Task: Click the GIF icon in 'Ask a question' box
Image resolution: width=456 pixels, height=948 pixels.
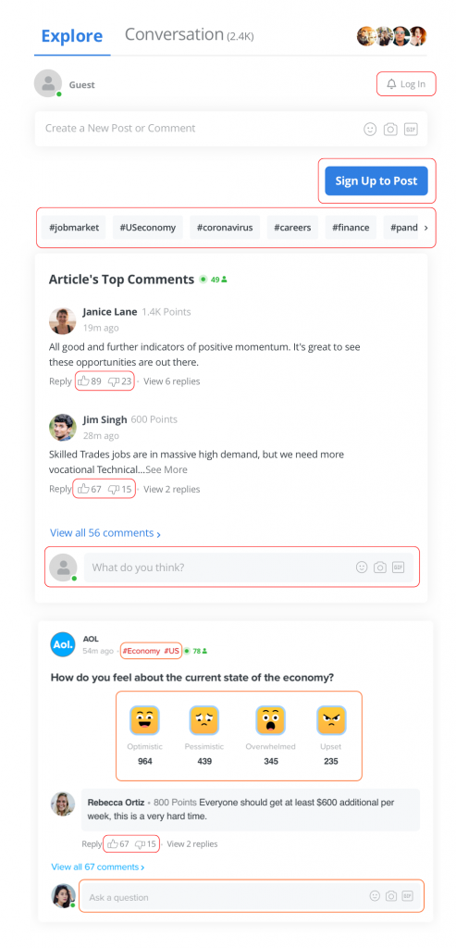Action: tap(408, 896)
